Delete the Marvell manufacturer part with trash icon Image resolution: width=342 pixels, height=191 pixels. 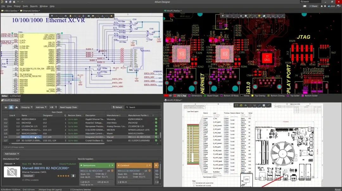(73, 176)
